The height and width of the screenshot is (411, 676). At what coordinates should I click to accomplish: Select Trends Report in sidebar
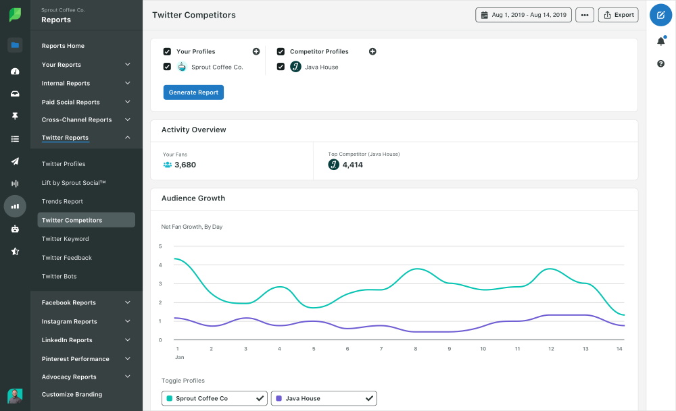coord(62,201)
